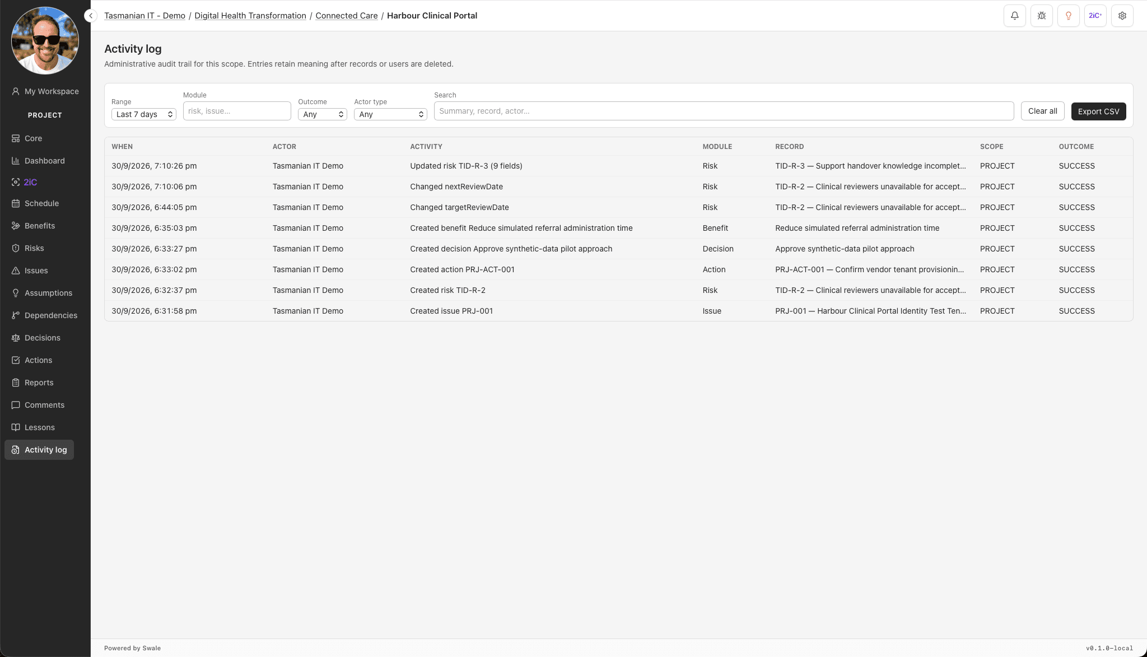Open the Range dropdown showing Last 7 days
1147x657 pixels.
144,114
